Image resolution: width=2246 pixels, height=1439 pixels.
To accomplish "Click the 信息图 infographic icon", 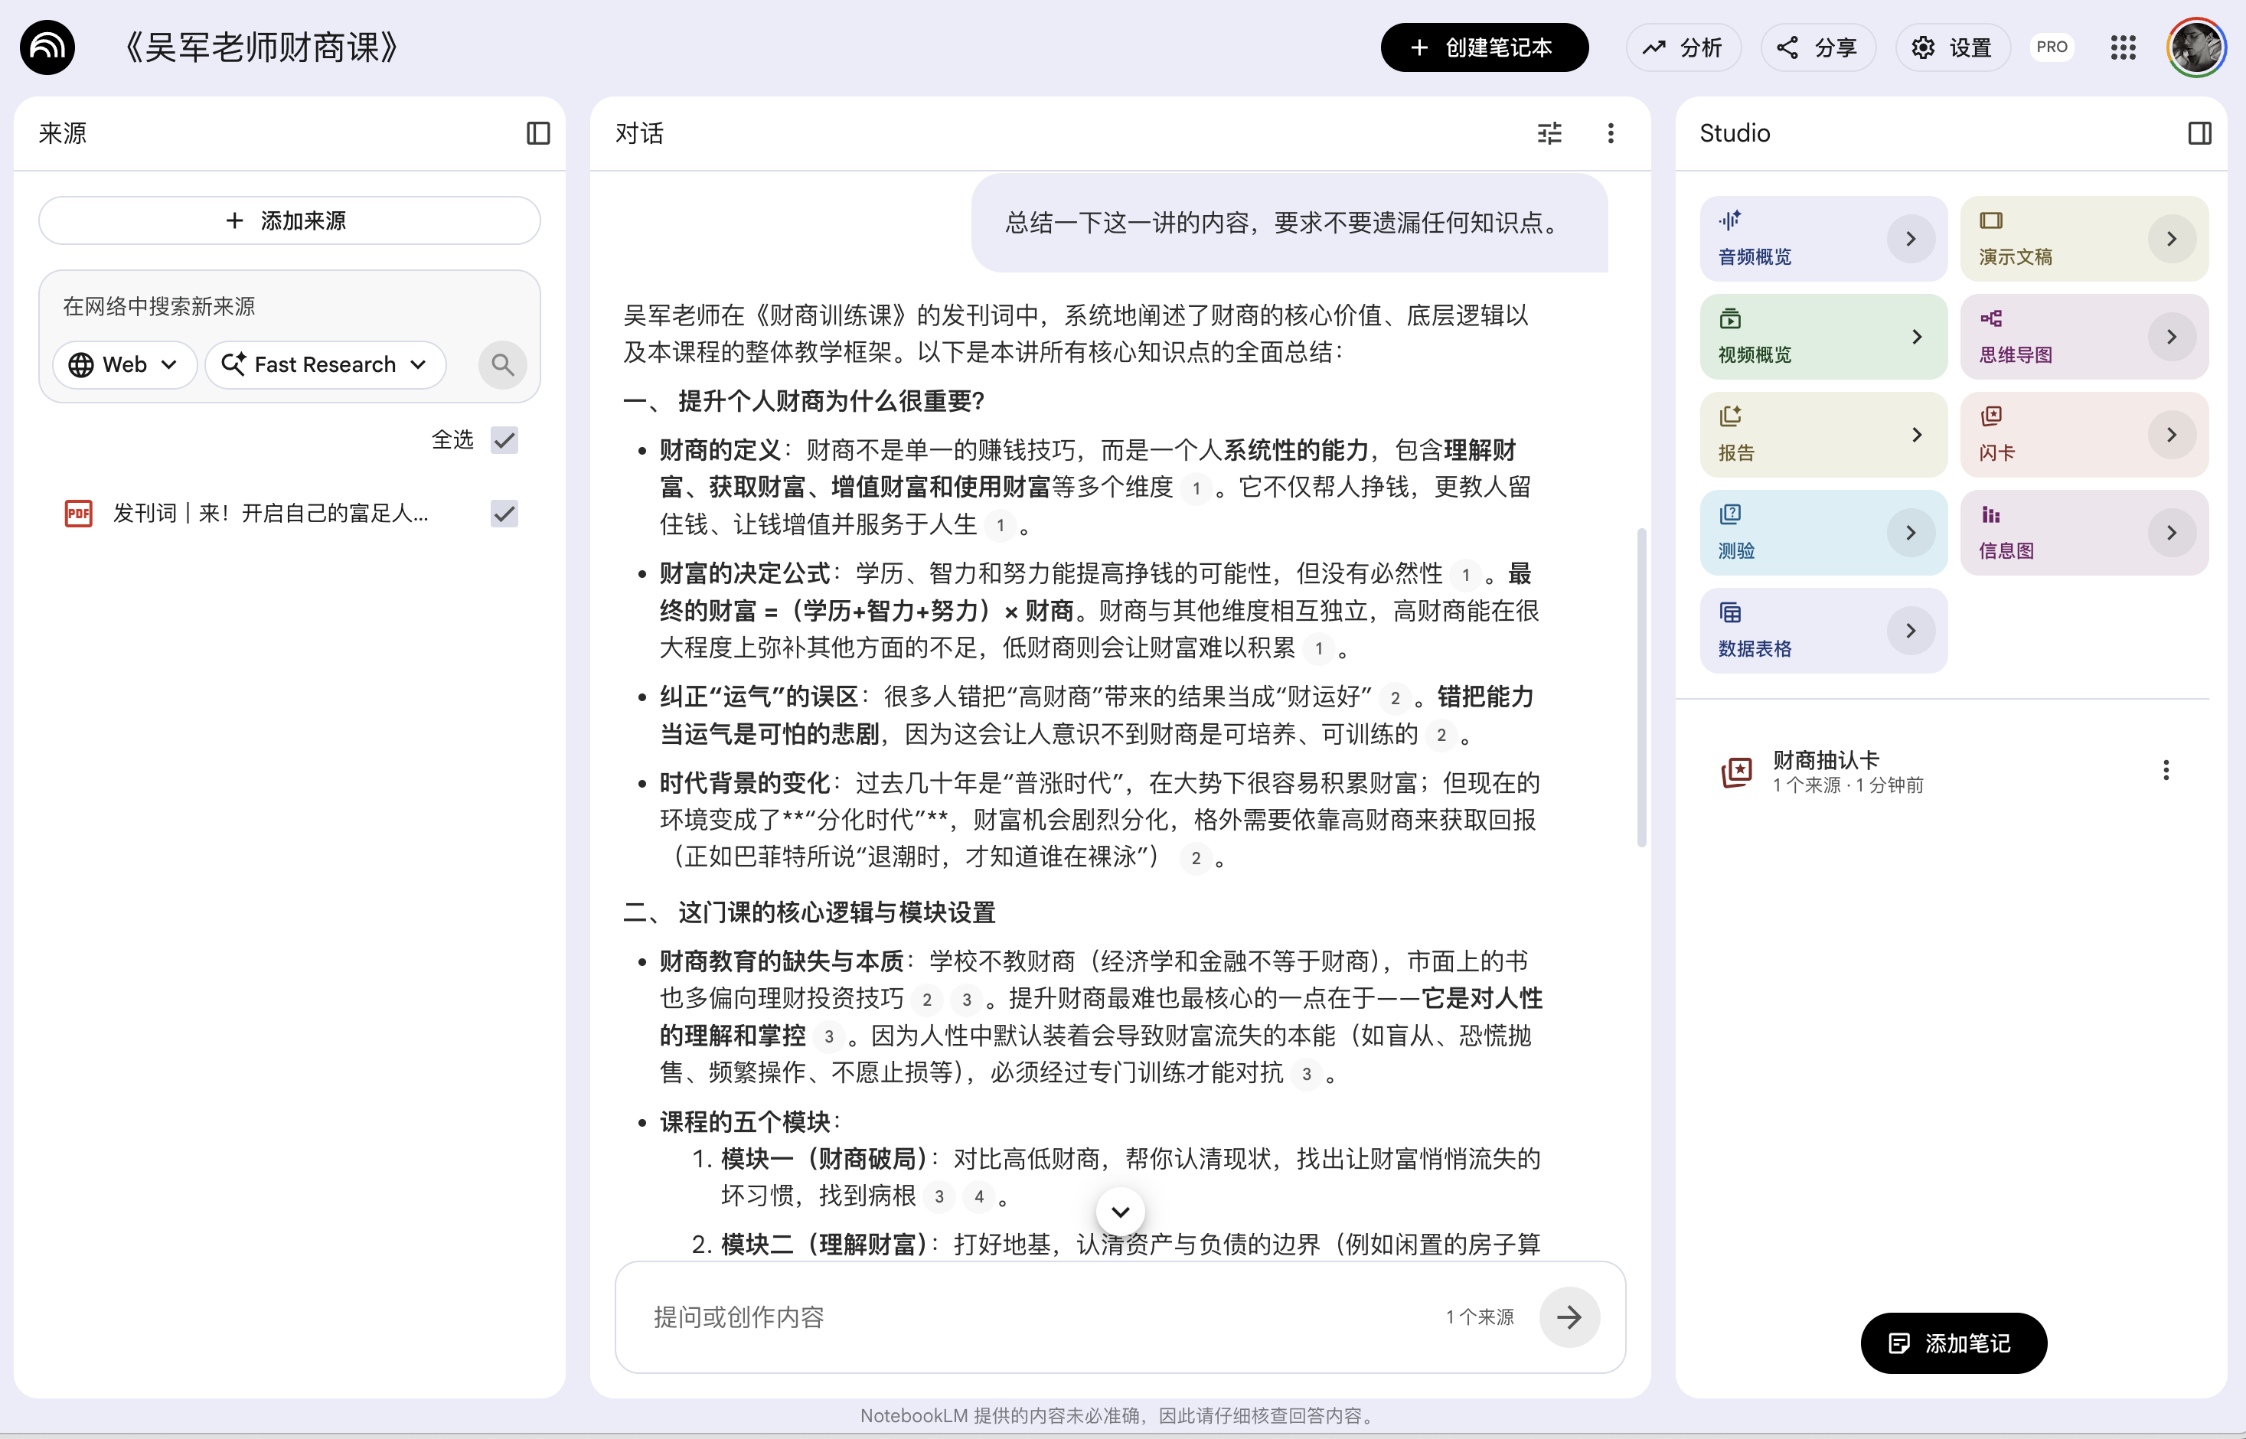I will (x=1991, y=515).
